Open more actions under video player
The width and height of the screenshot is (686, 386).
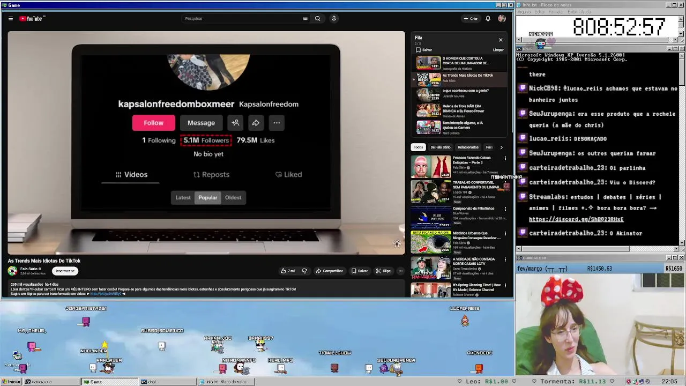click(x=400, y=271)
